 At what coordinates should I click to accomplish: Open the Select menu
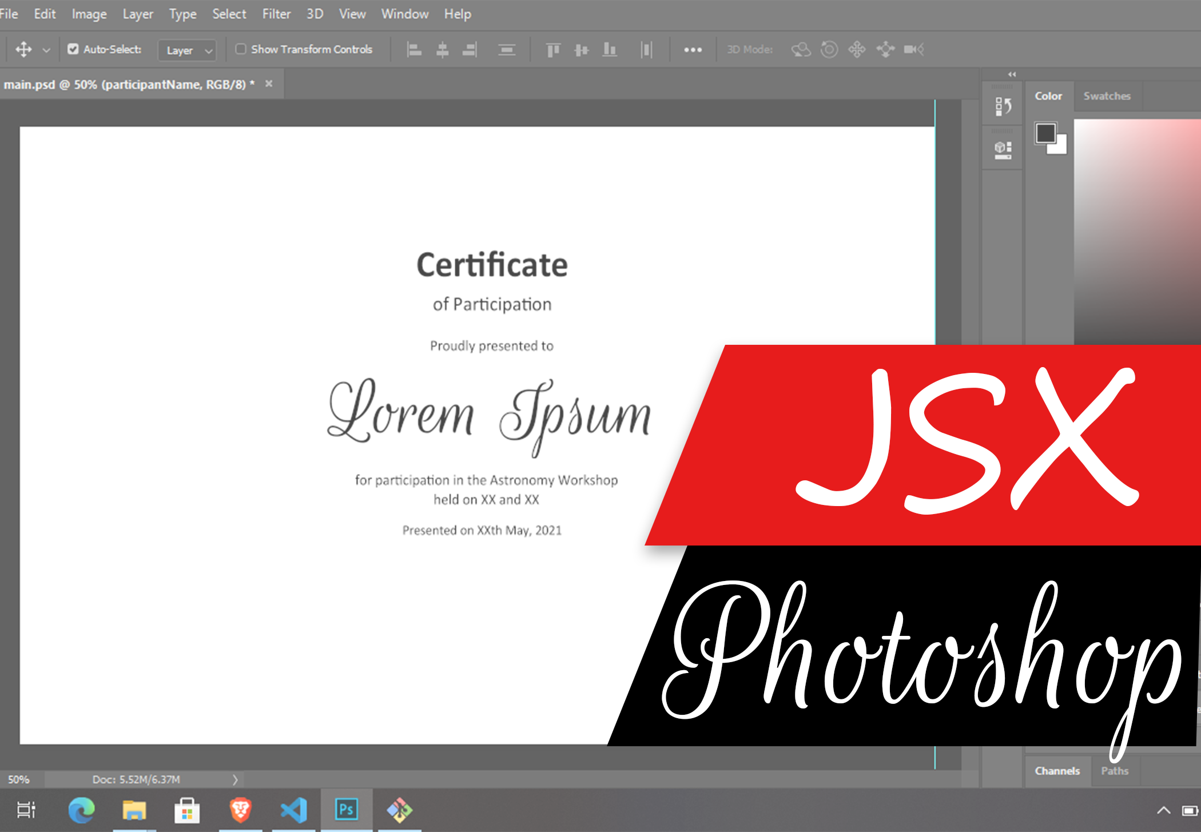tap(229, 14)
